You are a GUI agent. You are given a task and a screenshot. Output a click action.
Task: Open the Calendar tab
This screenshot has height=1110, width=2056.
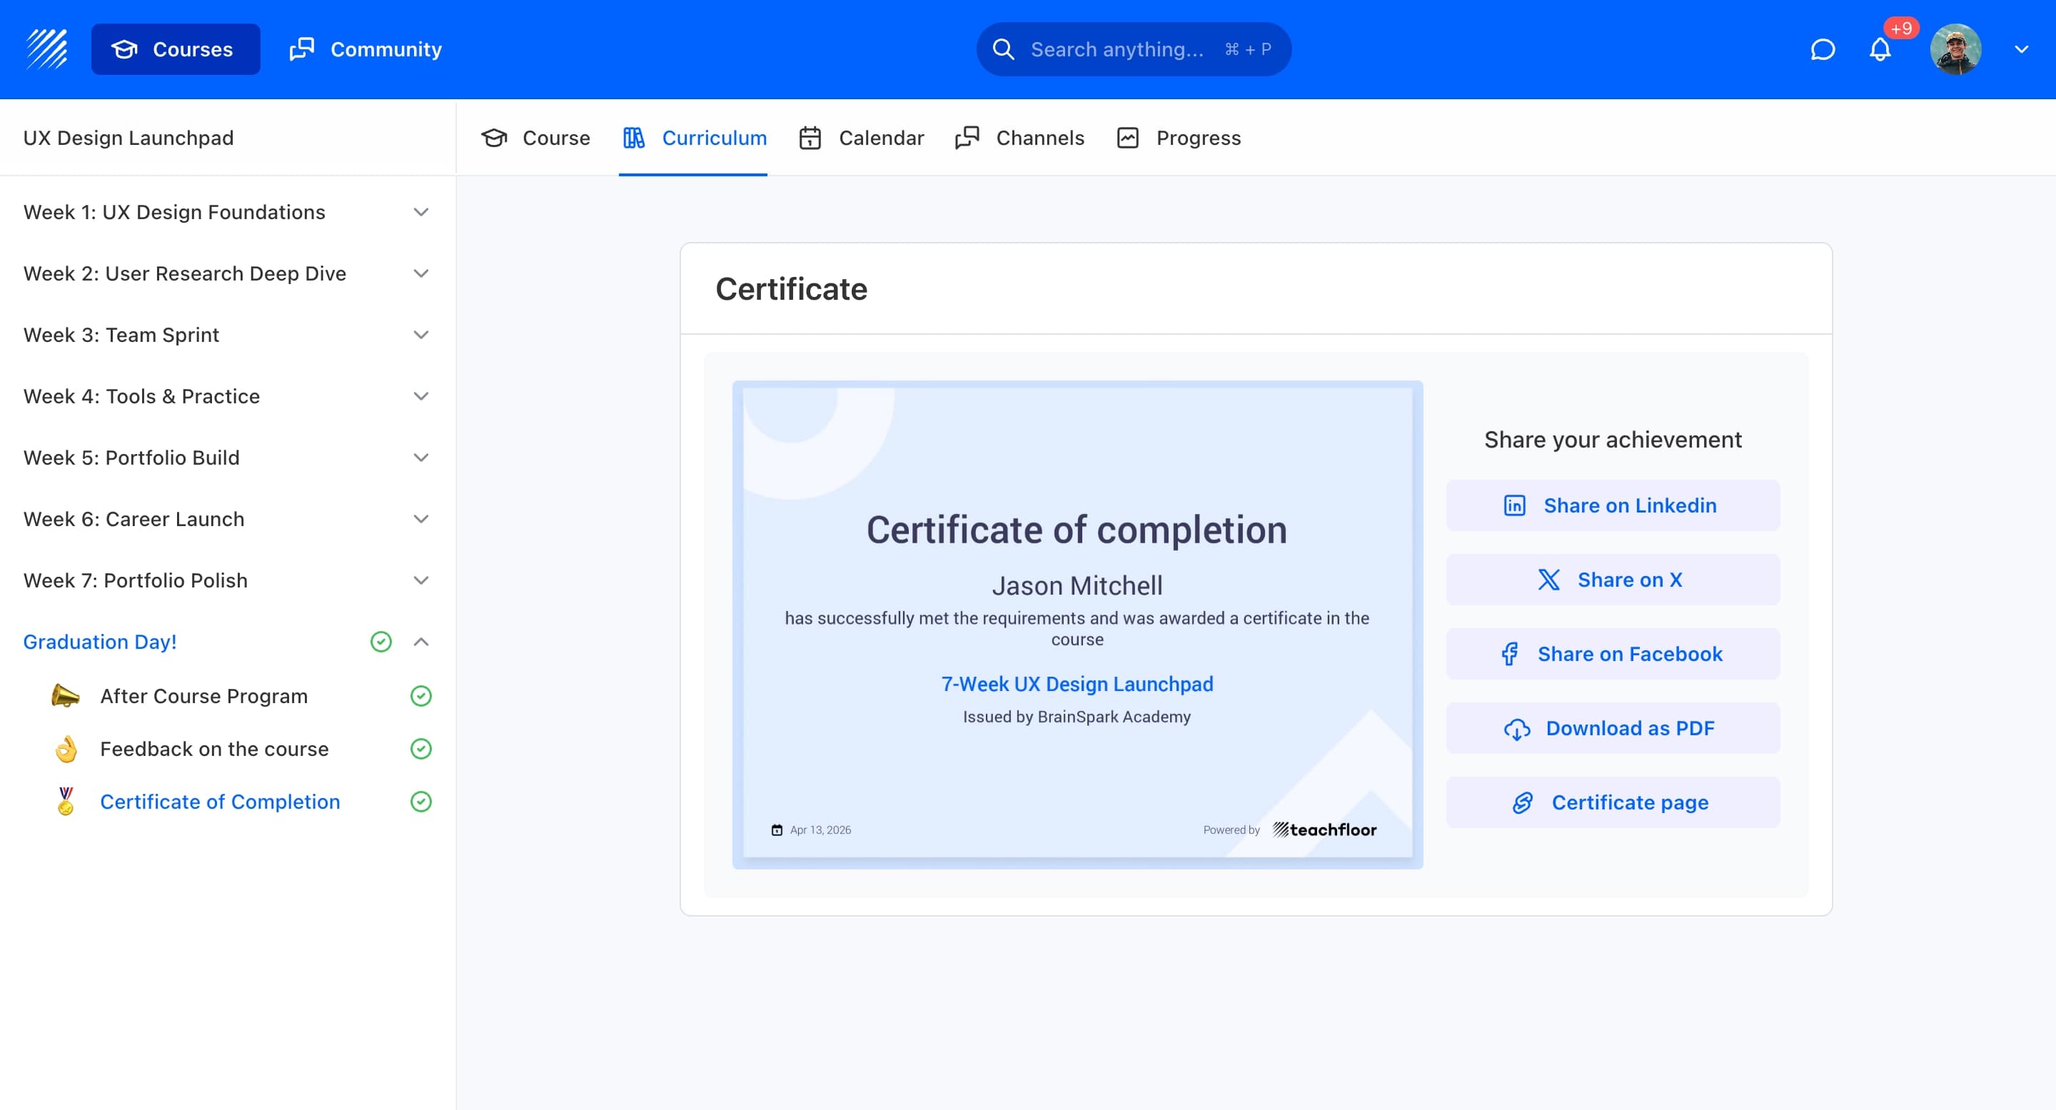click(861, 138)
